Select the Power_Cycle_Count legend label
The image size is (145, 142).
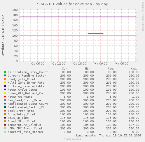point(22,90)
